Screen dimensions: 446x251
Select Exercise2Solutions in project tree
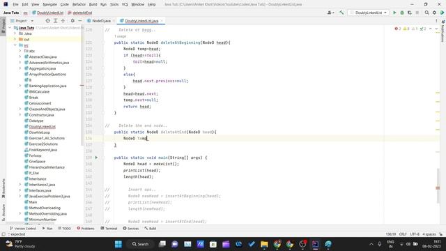43,144
